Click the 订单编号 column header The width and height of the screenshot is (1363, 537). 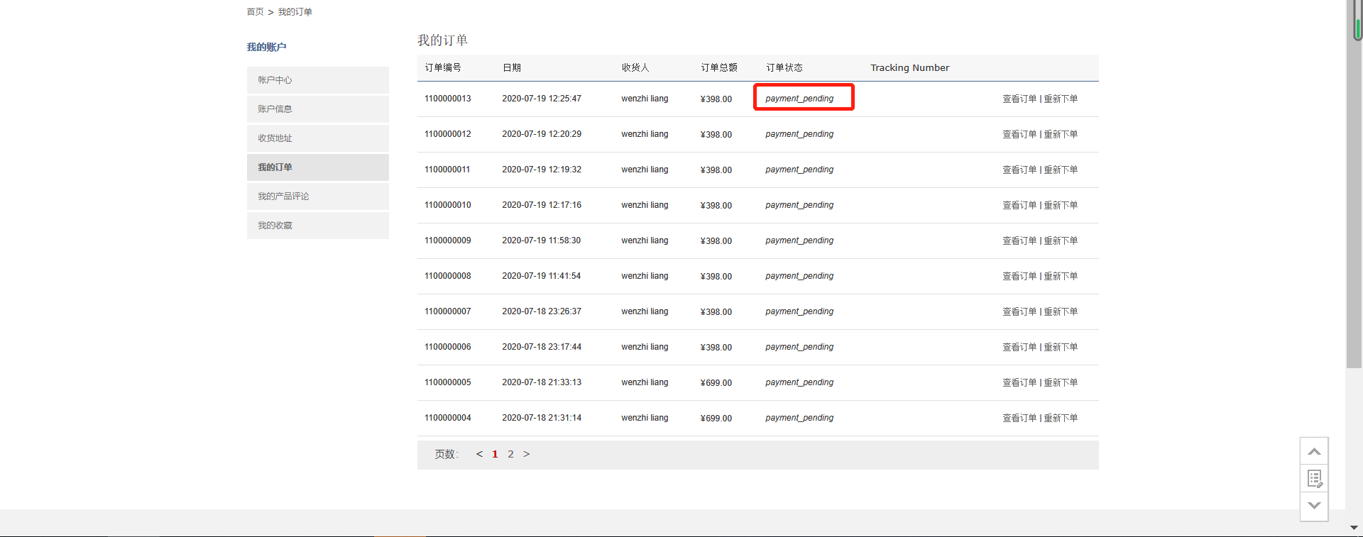tap(443, 68)
